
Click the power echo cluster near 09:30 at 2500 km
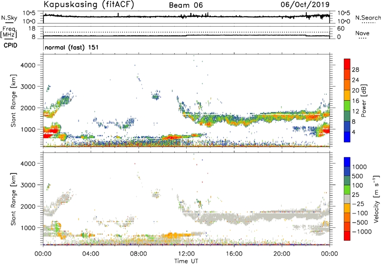[x=156, y=97]
